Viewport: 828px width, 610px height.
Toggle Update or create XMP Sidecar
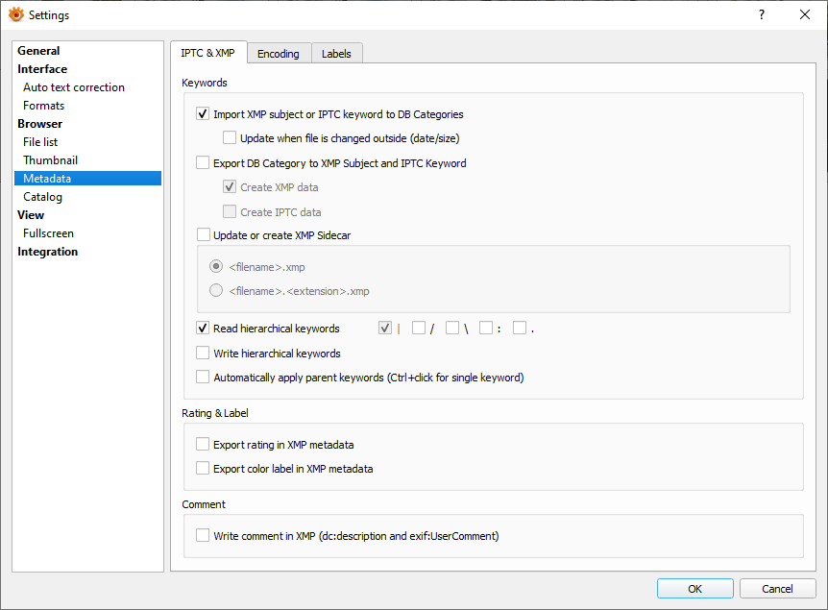203,235
